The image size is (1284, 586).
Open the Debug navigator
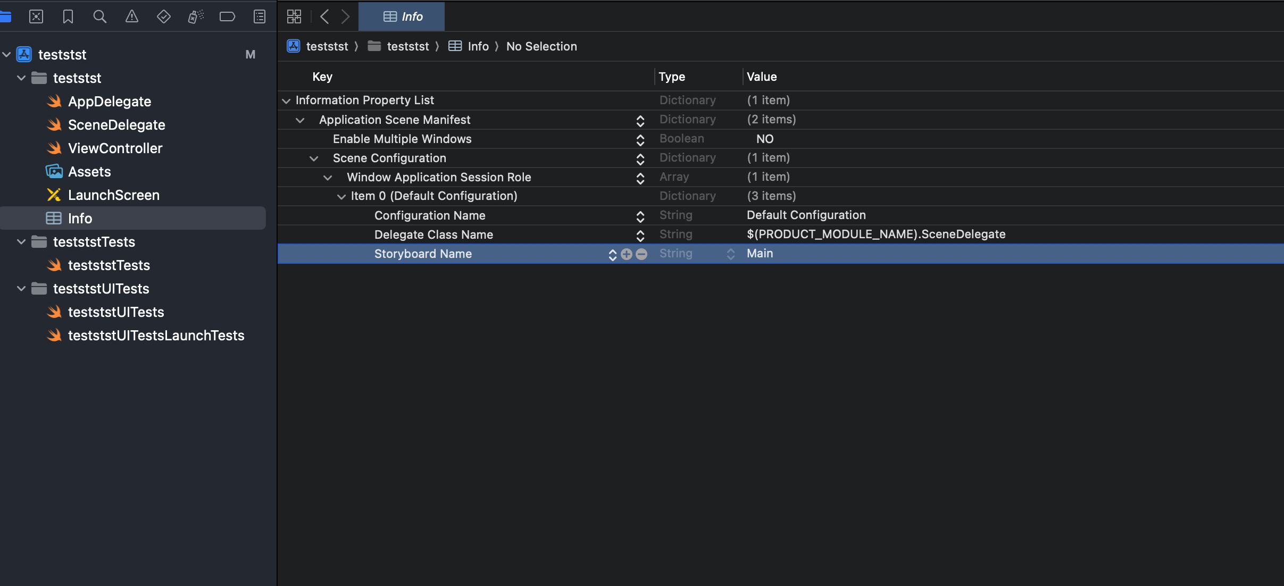click(x=196, y=17)
